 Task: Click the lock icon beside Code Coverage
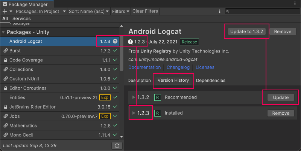[6, 60]
